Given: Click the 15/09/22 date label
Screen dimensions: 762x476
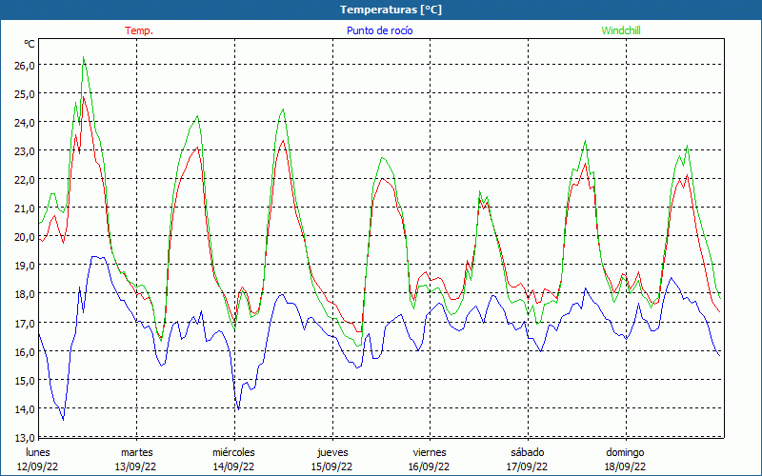Looking at the screenshot, I should (331, 466).
